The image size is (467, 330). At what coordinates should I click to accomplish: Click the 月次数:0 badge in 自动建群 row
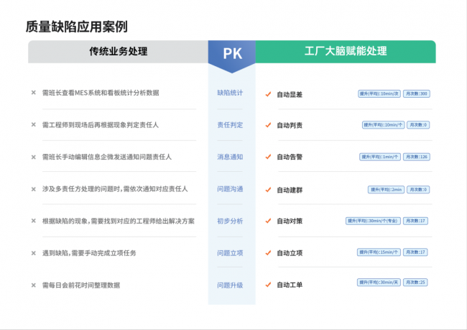point(418,190)
